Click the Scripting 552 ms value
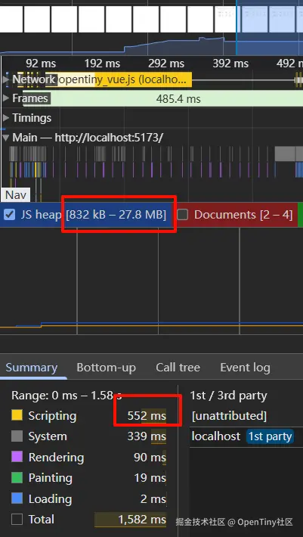Screen dimensions: 303x537 click(x=147, y=416)
